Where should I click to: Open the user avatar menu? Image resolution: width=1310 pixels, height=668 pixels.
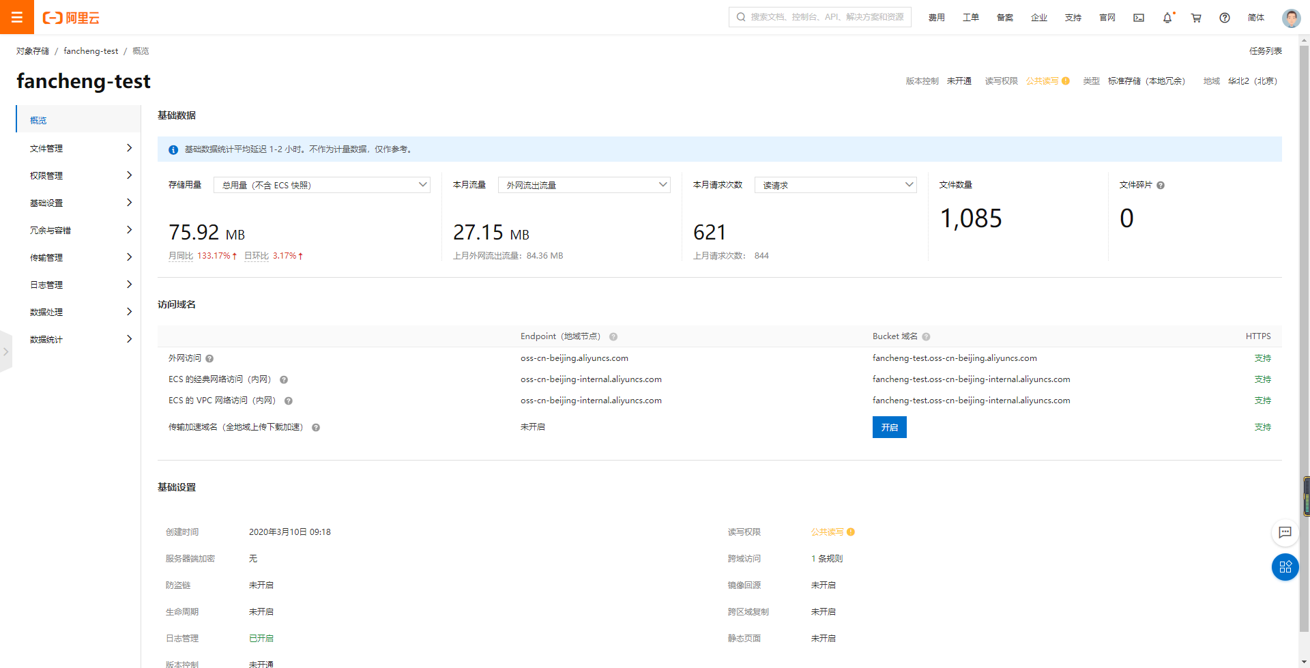point(1291,18)
